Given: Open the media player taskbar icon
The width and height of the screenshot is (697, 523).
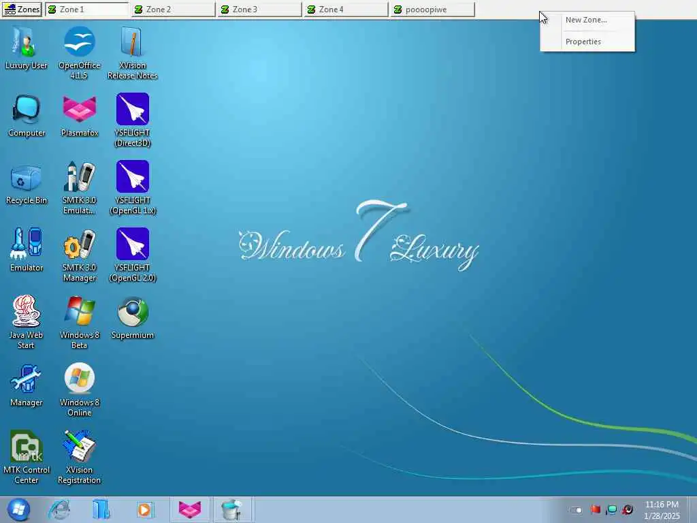Looking at the screenshot, I should point(144,509).
